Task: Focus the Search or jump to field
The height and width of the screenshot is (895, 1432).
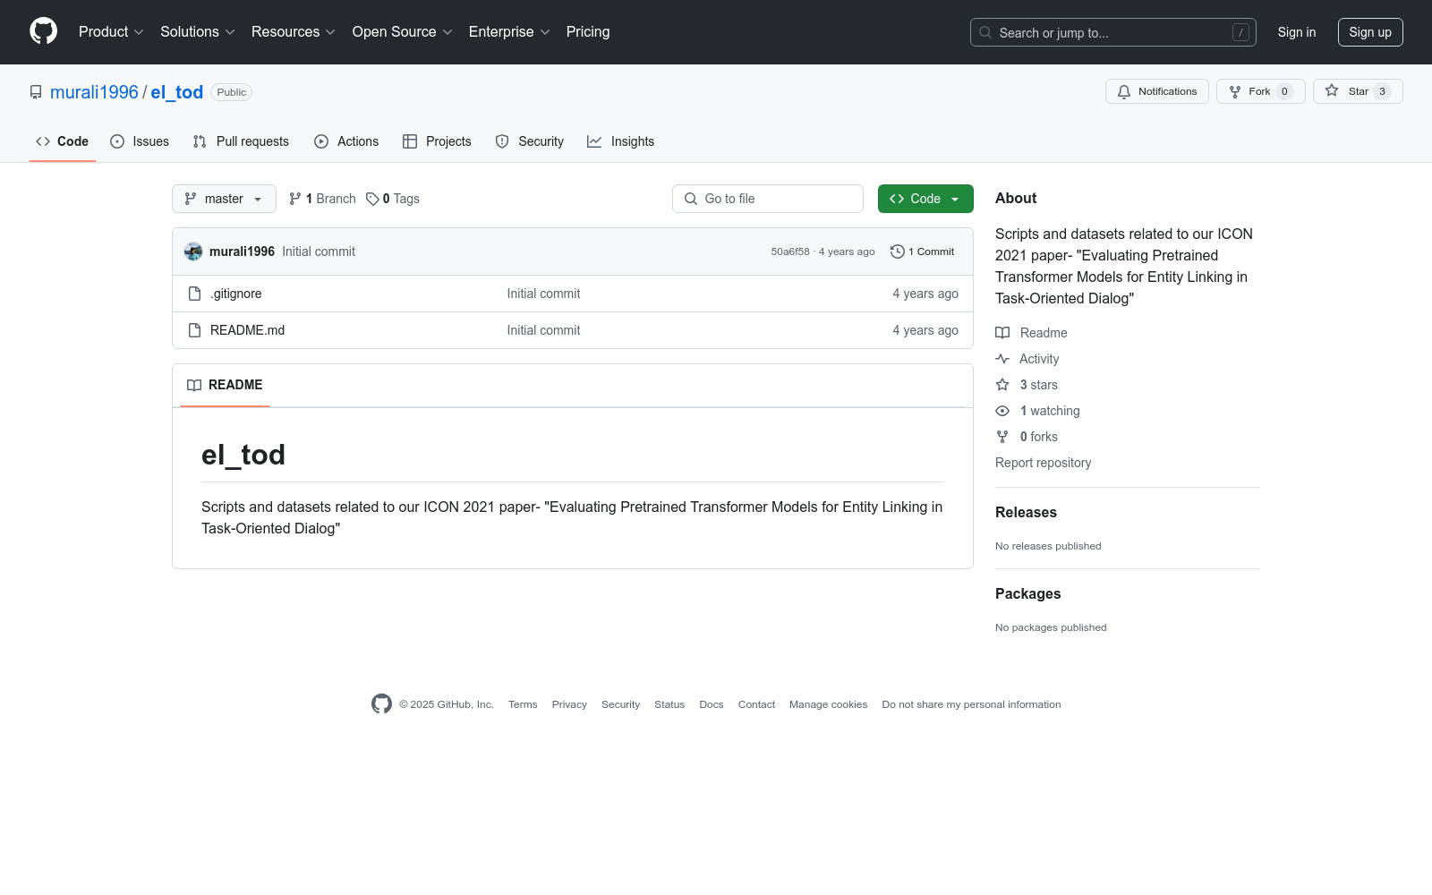Action: pyautogui.click(x=1112, y=32)
